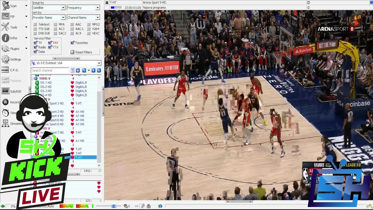Enable the Teletext filter checkbox
Viewport: 373px width, 210px height.
(35, 24)
